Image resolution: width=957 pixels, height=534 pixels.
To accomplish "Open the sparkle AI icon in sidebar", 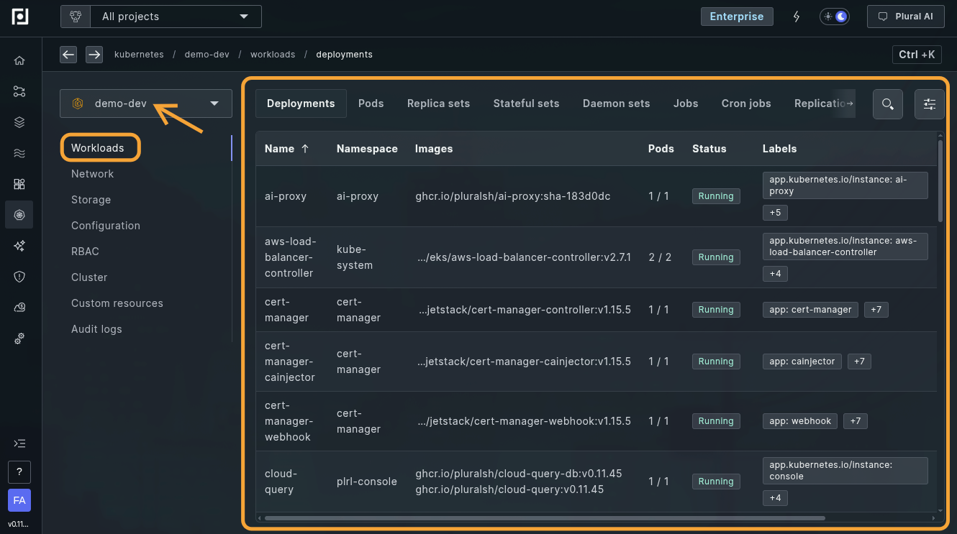I will pos(19,246).
